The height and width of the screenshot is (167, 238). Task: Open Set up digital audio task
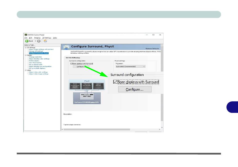pyautogui.click(x=36, y=64)
